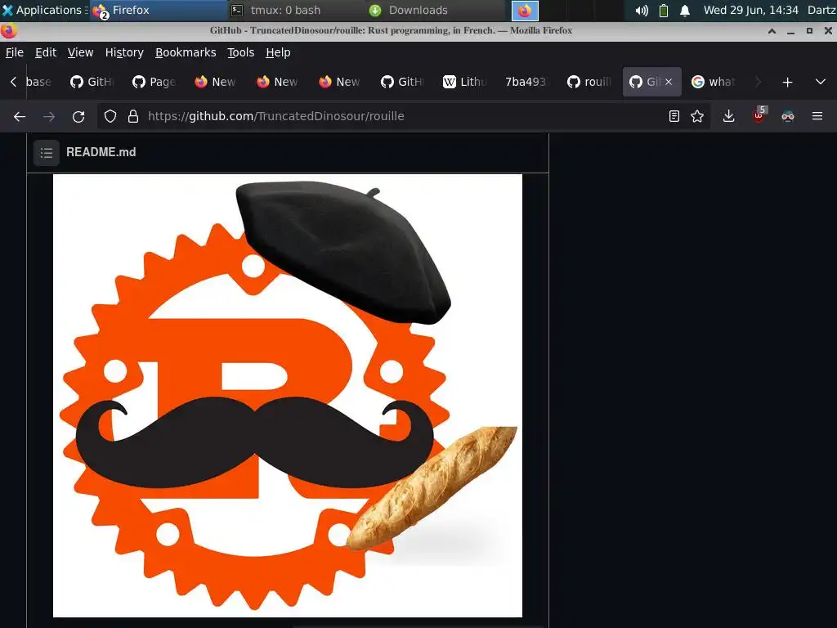Reload the current page

(78, 116)
